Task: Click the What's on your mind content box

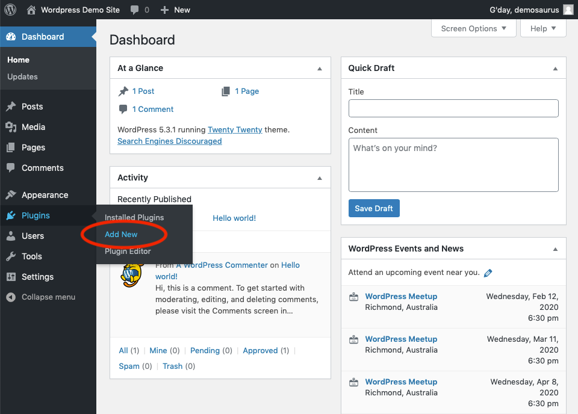Action: click(x=453, y=165)
